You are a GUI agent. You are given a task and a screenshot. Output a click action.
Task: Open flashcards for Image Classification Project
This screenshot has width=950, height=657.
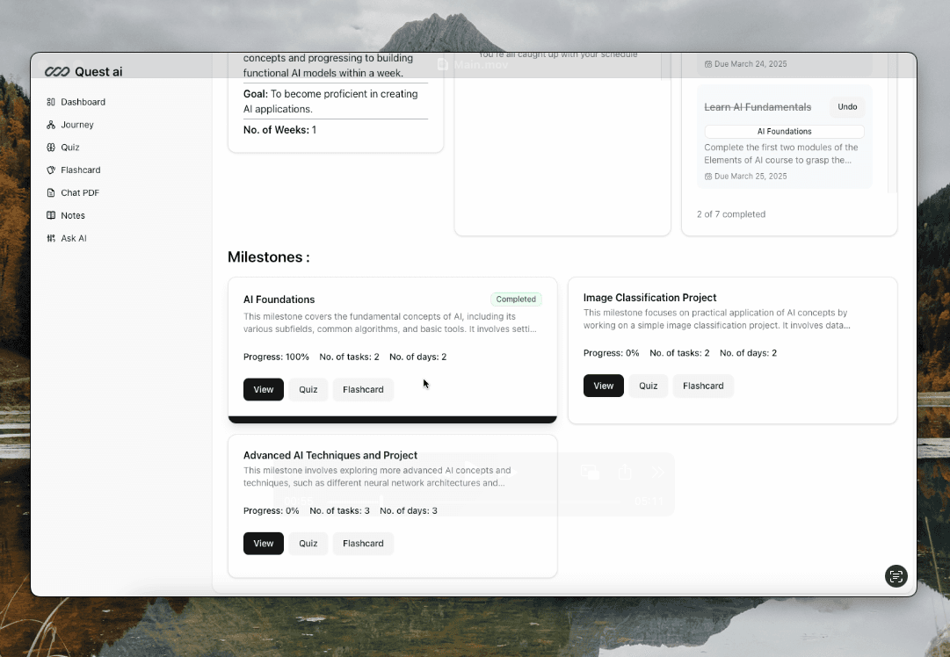coord(703,386)
